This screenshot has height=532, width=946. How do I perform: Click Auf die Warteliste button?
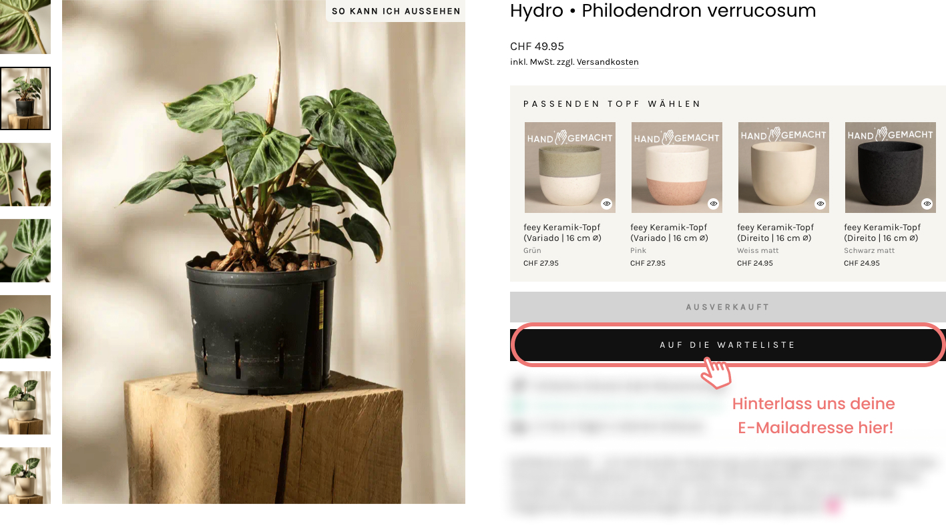click(728, 345)
